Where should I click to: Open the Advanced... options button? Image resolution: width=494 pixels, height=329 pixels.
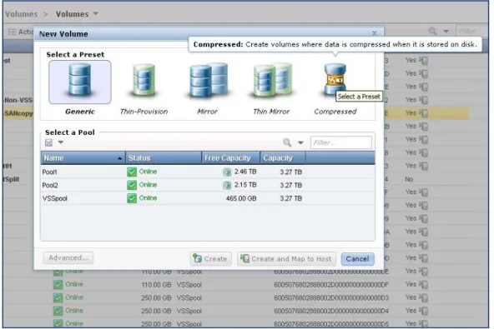pyautogui.click(x=68, y=258)
